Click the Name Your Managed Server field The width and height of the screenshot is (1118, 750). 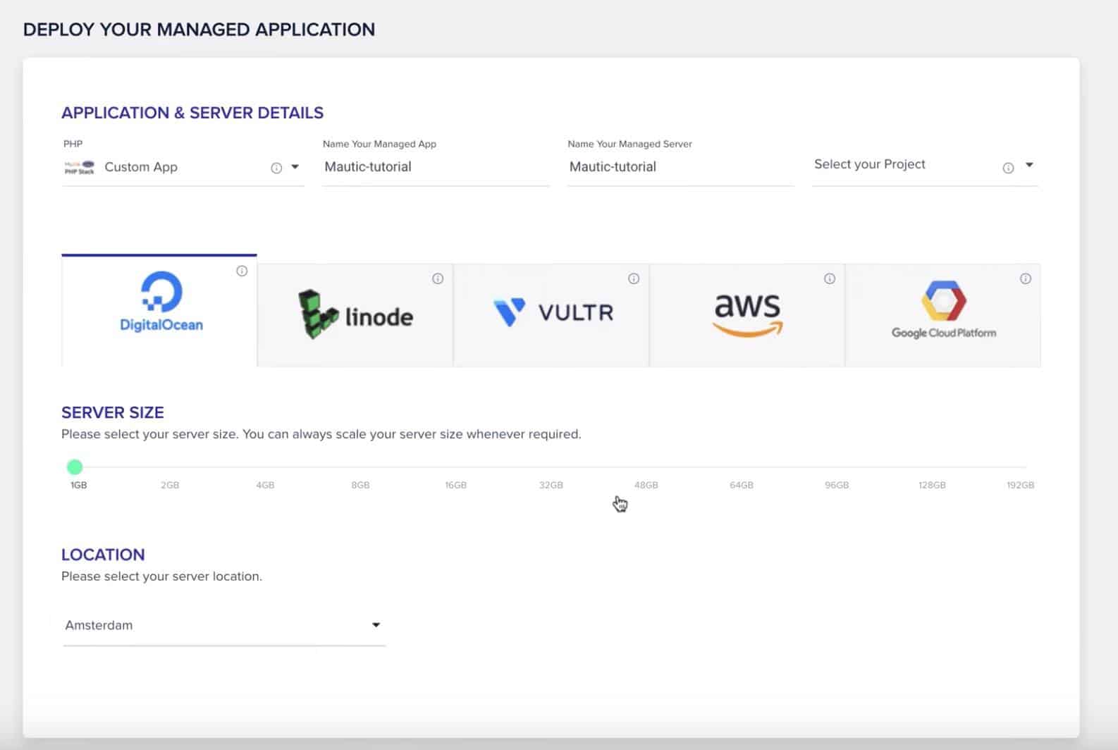(x=680, y=167)
